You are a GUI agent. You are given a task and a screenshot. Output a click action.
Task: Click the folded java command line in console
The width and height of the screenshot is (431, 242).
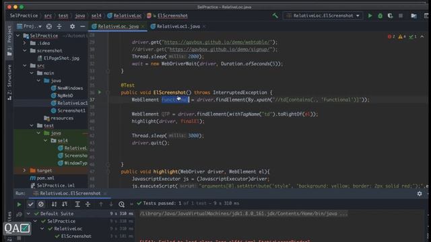[244, 214]
